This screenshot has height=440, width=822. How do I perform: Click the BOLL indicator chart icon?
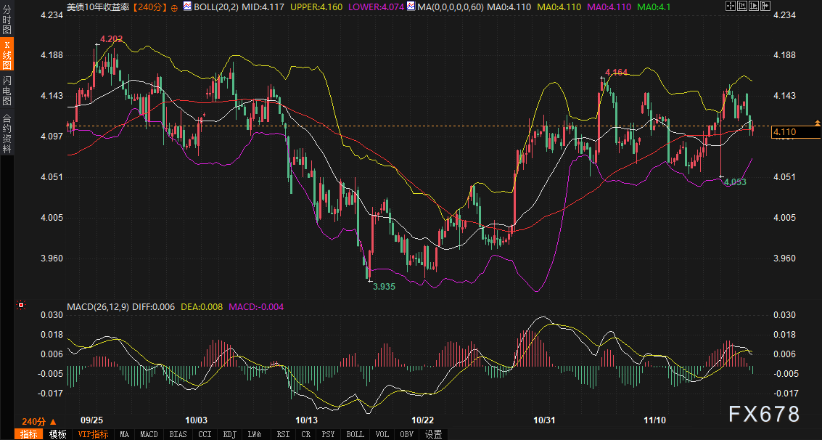(x=188, y=7)
